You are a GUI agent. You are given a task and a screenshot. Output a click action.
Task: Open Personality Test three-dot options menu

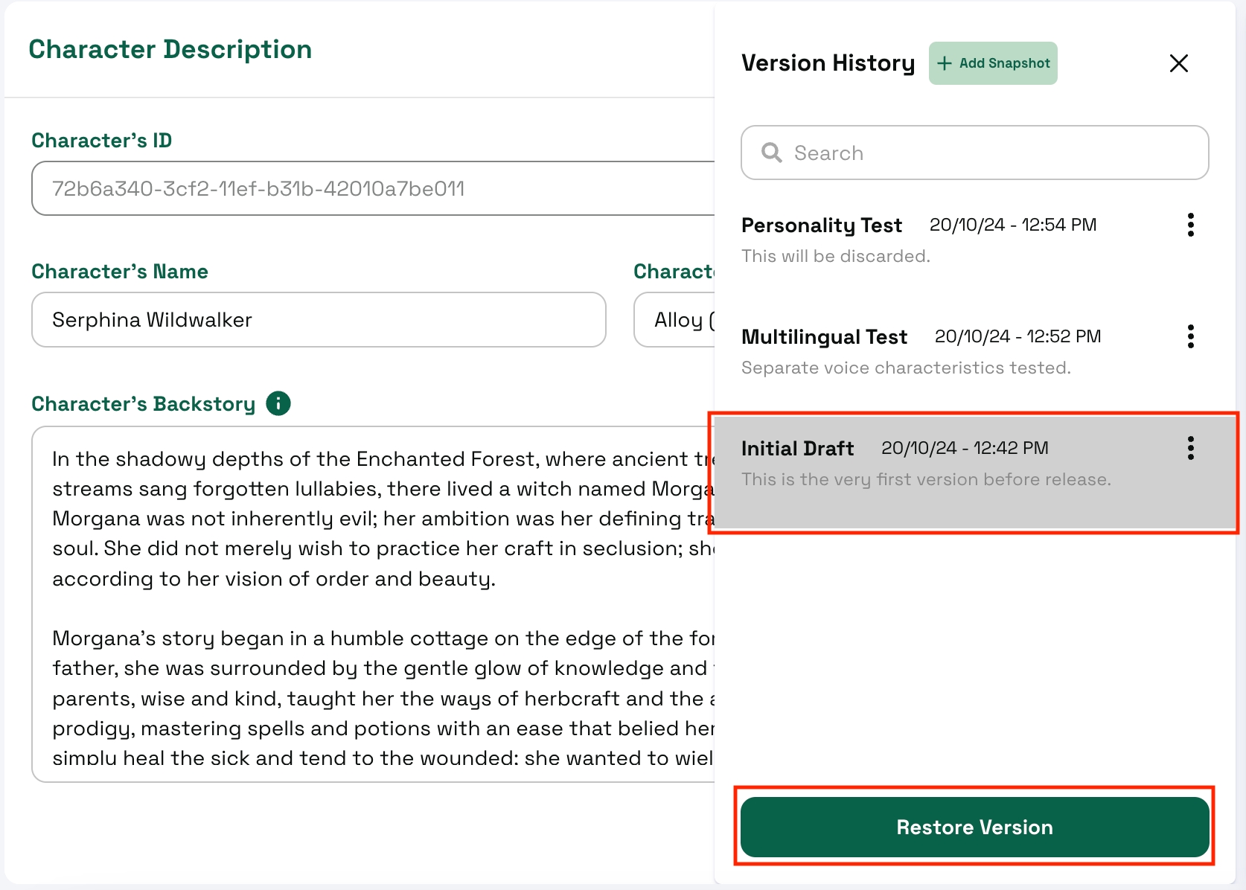1190,225
